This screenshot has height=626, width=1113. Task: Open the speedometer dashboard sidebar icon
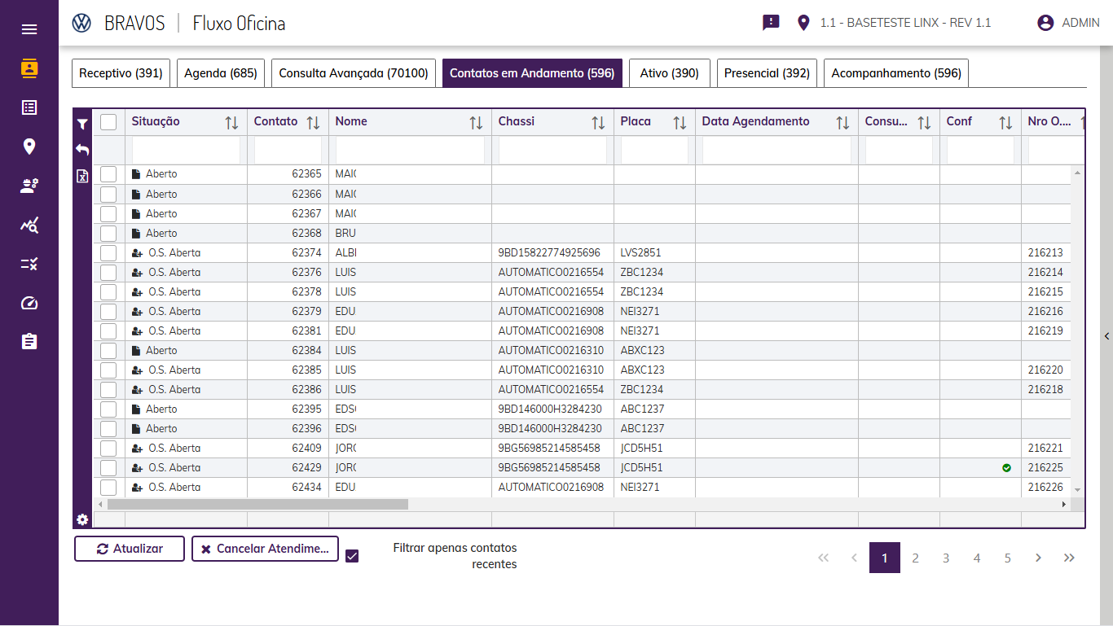click(29, 303)
